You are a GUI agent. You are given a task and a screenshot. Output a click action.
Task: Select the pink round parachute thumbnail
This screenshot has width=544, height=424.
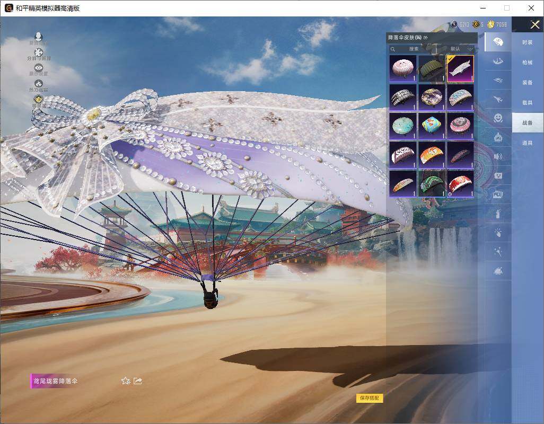pos(403,69)
